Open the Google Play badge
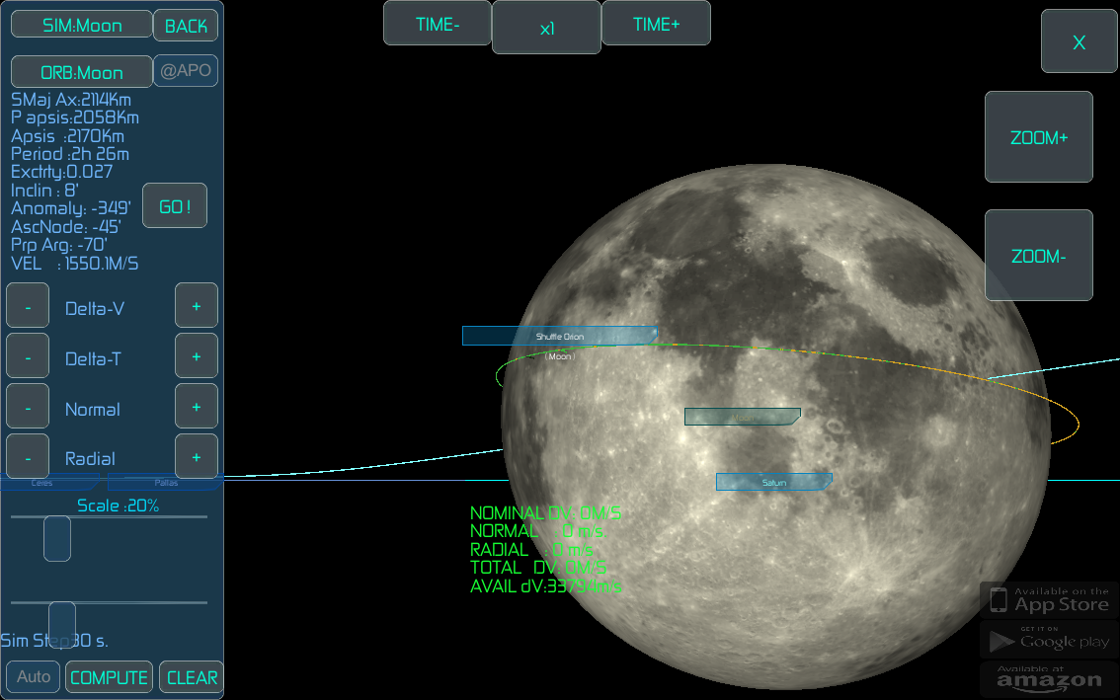Image resolution: width=1120 pixels, height=700 pixels. 1047,639
